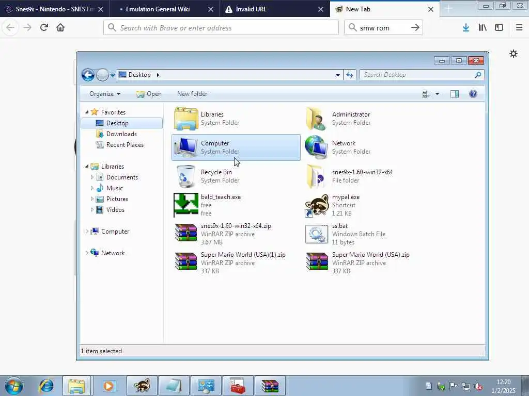This screenshot has height=396, width=529.
Task: Select bald_teach.exe file icon
Action: click(186, 205)
